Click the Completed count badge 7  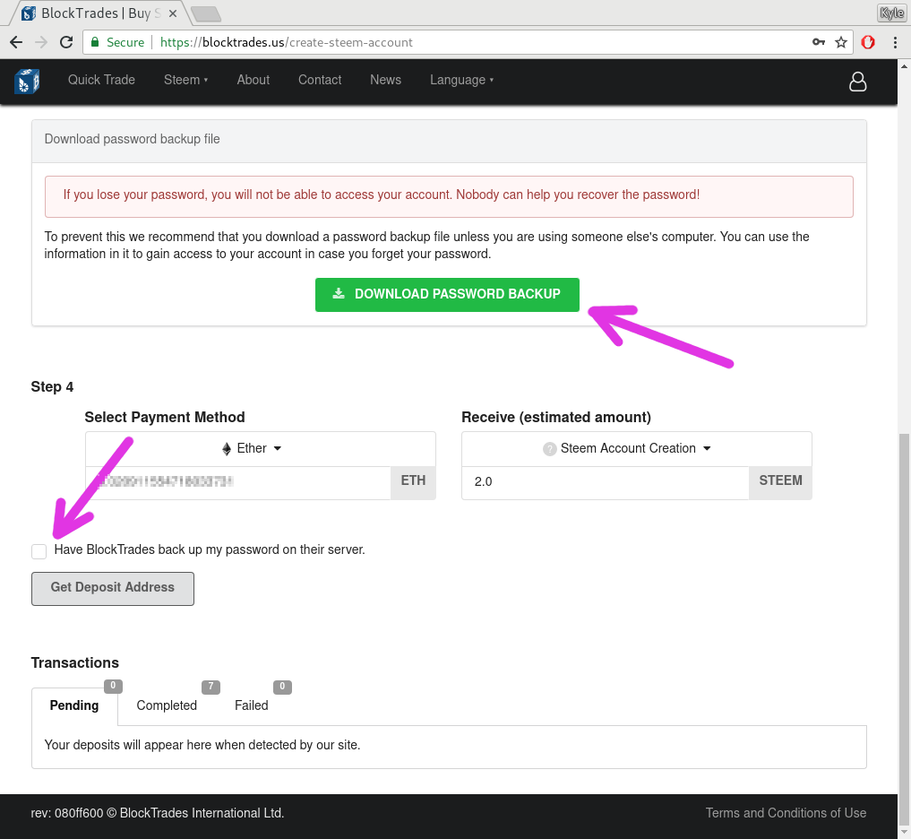coord(211,687)
